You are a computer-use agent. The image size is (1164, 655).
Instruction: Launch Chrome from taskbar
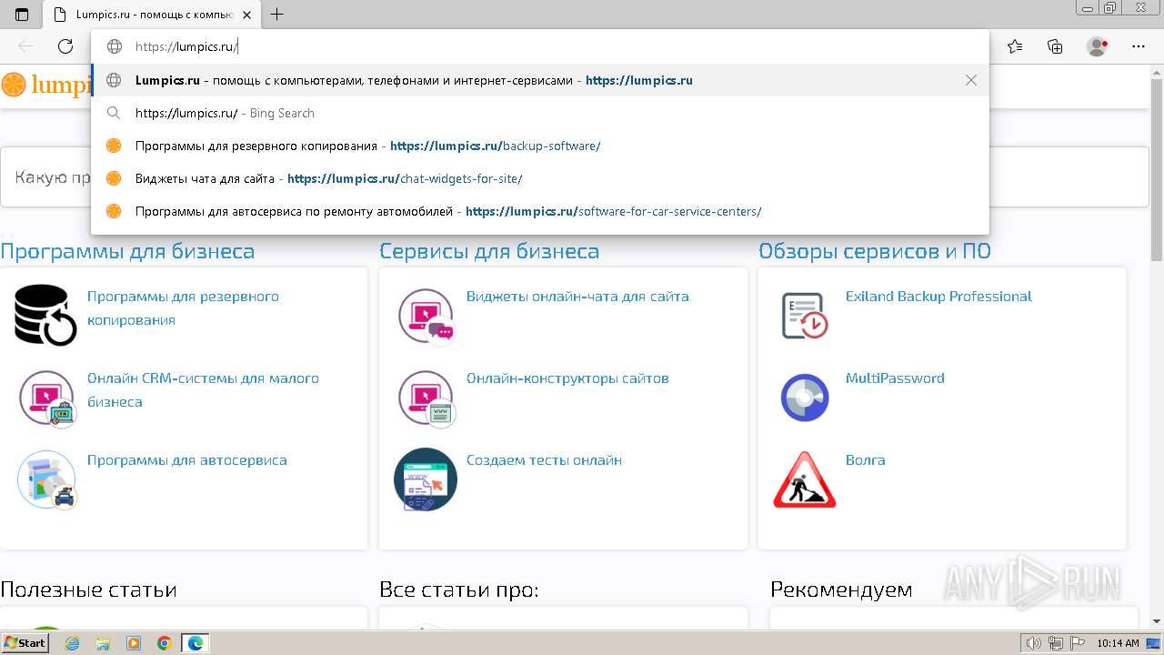click(x=165, y=643)
